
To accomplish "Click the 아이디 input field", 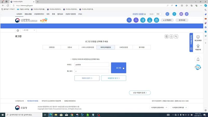I will point(92,64).
